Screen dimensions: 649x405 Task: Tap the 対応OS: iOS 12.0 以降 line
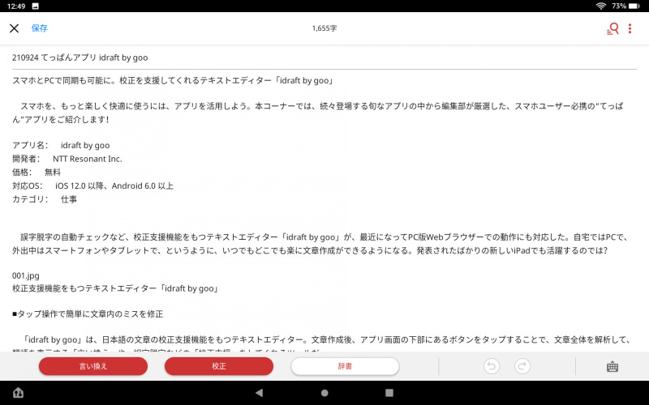coord(92,186)
